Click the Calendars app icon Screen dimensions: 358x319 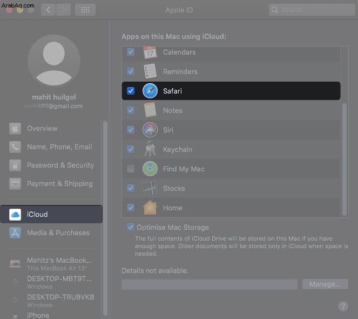(150, 52)
